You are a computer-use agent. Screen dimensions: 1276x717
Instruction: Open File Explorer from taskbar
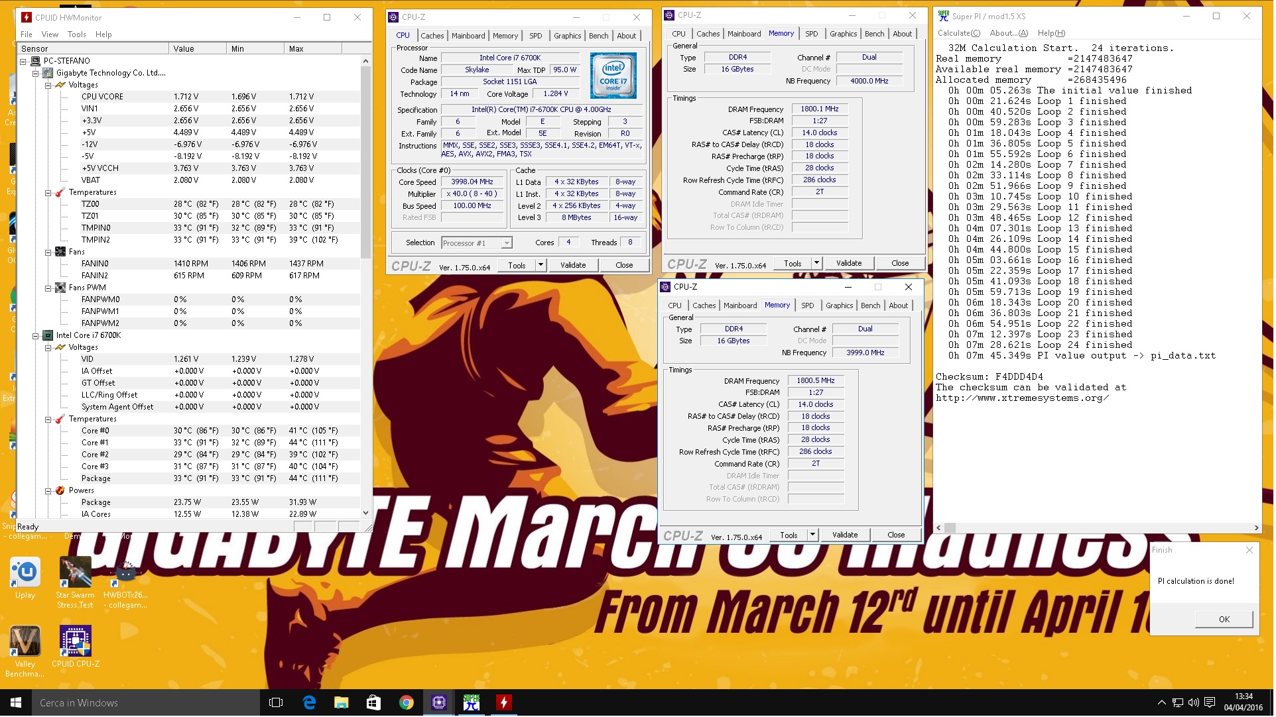coord(342,703)
